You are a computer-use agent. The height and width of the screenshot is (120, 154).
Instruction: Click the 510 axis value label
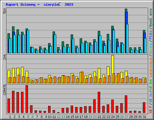click(5, 11)
